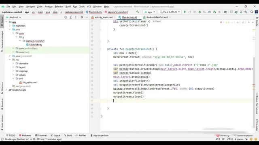Screen dimensions: 259x145
Task: Open the Terminal tool window
Action: click(x=41, y=135)
